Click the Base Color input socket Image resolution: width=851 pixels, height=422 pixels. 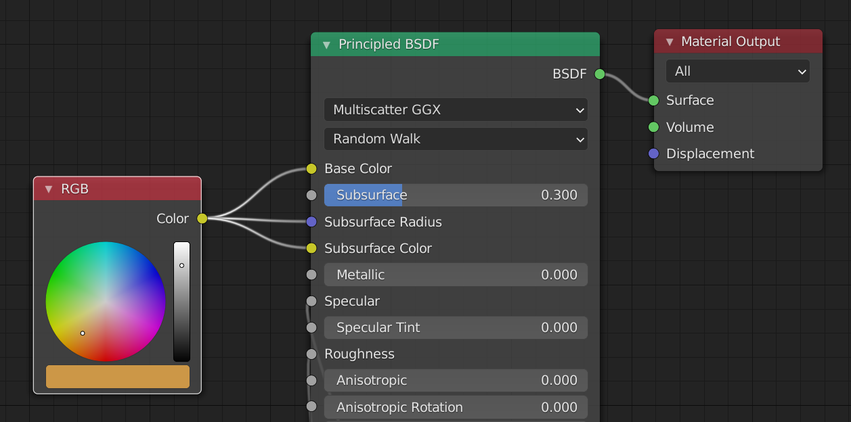[x=311, y=168]
